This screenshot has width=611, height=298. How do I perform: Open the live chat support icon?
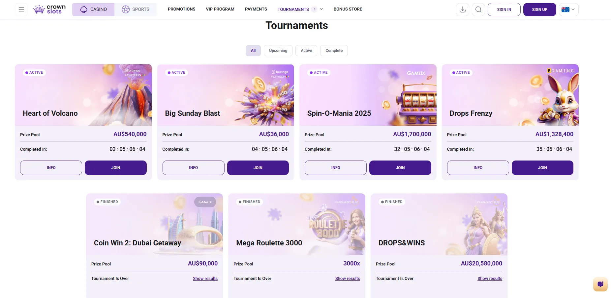[x=600, y=284]
